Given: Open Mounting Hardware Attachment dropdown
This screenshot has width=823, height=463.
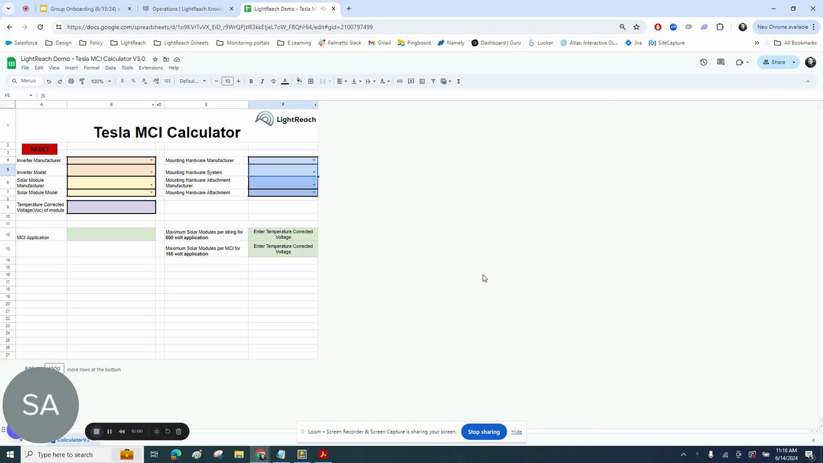Looking at the screenshot, I should (314, 192).
